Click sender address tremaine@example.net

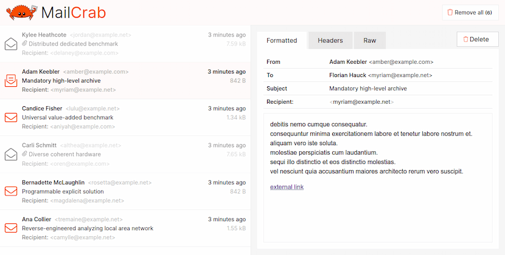pos(89,219)
